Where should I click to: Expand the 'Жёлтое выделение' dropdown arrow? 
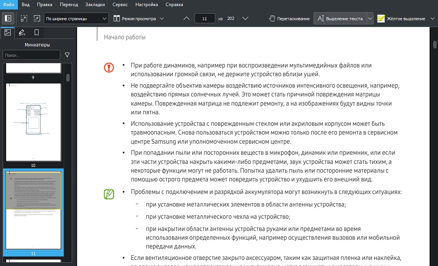tap(433, 18)
